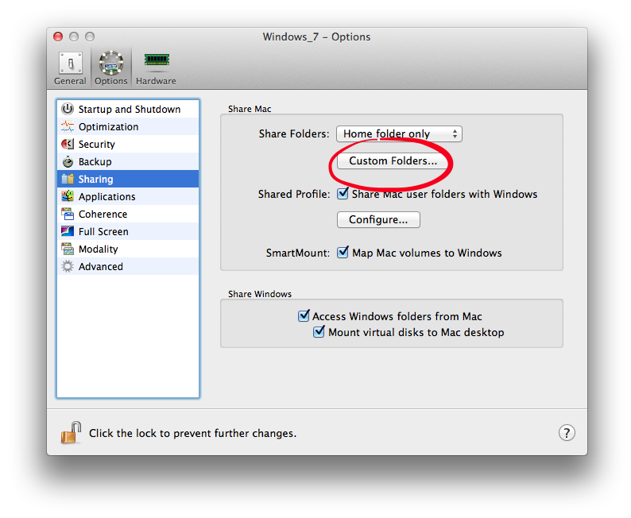
Task: Select Startup and Shutdown in the sidebar
Action: 128,109
